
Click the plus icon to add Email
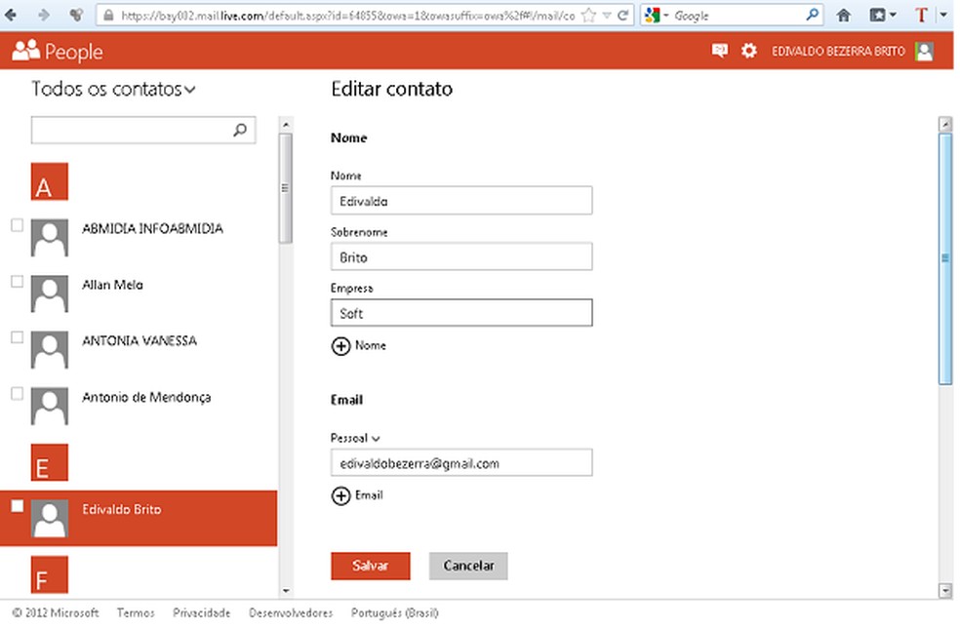[341, 495]
